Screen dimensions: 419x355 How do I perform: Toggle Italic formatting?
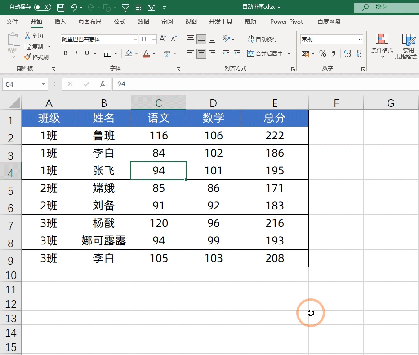[76, 53]
